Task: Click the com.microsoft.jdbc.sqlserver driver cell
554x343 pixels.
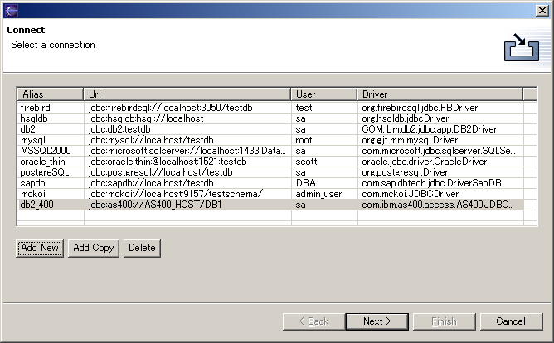Action: click(439, 151)
